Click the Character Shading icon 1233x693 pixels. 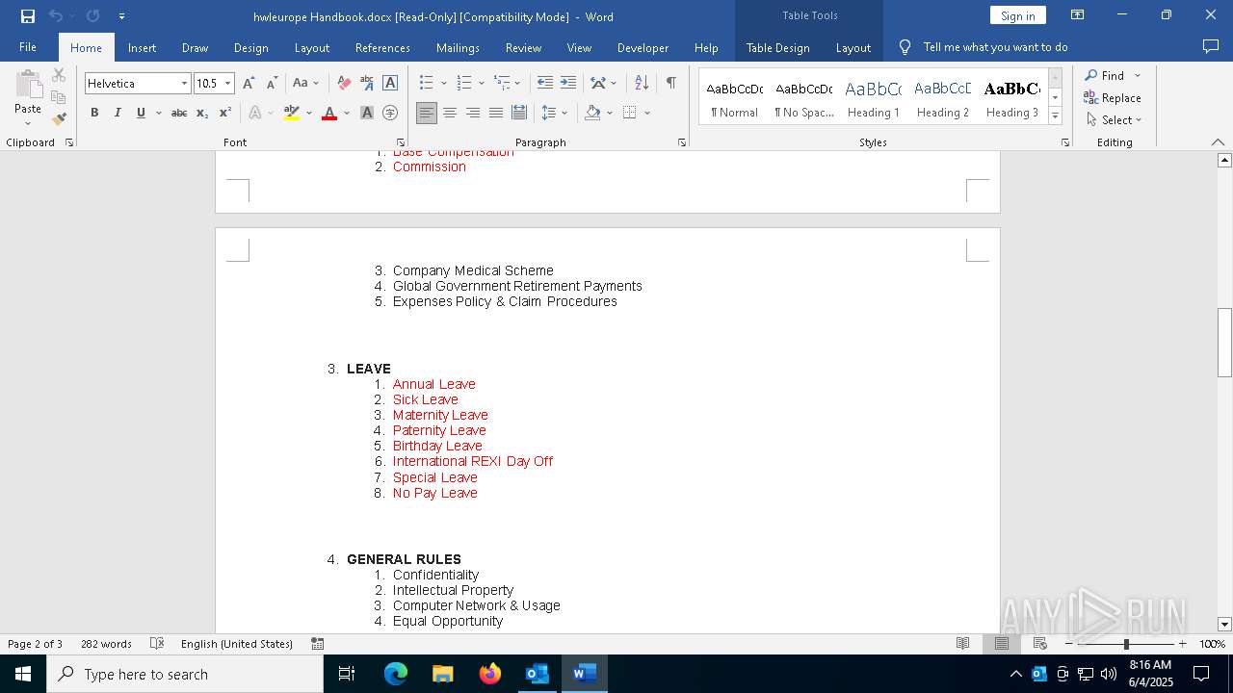367,113
